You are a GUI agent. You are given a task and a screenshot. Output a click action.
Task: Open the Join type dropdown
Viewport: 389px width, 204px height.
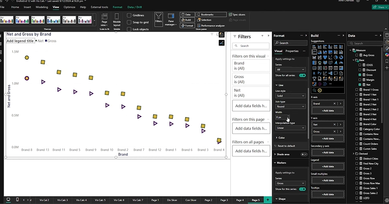click(x=290, y=106)
